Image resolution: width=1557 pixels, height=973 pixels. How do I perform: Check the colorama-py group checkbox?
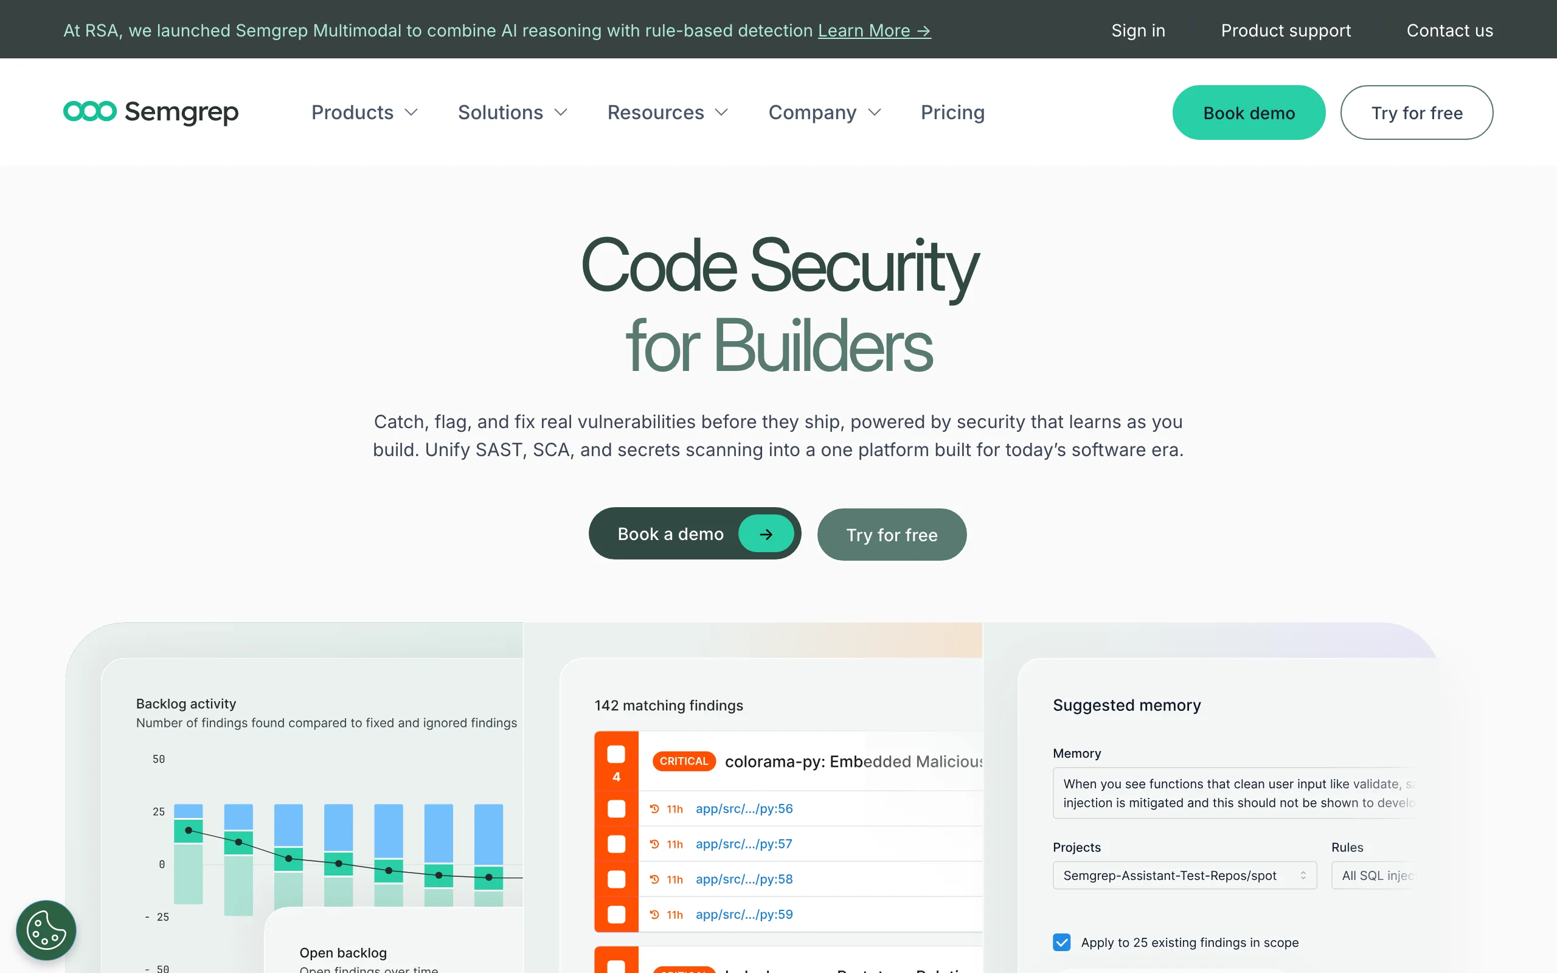[x=616, y=754]
